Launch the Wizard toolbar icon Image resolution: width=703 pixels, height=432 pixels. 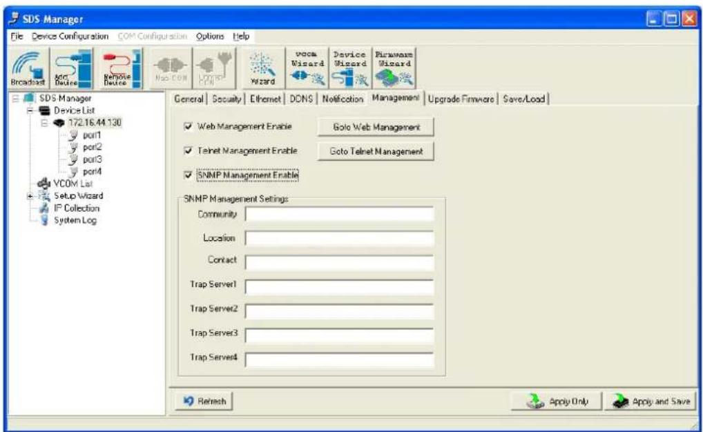tap(262, 68)
